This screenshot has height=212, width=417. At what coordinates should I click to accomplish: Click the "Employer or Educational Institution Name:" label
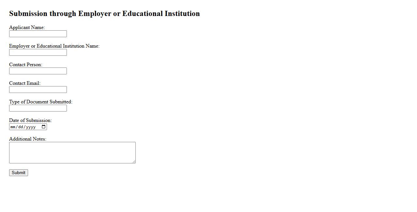(54, 46)
